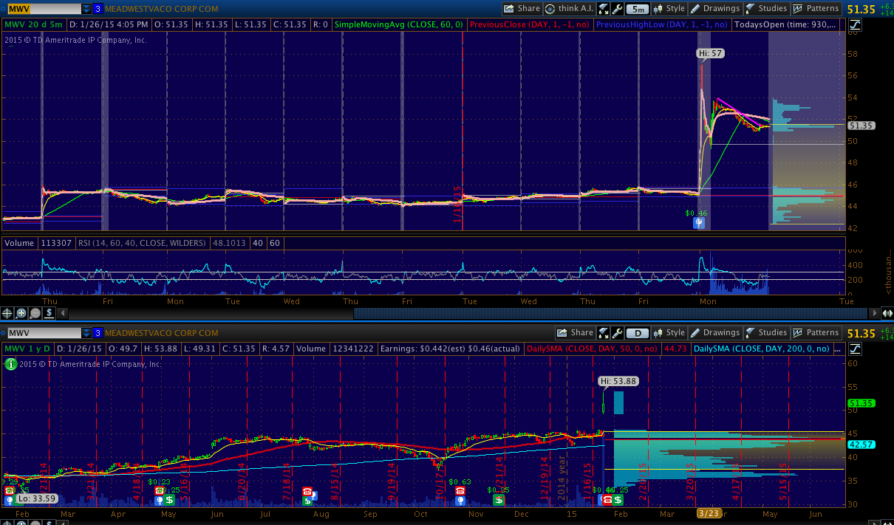This screenshot has height=525, width=894.
Task: Click the dollar sign price icon
Action: [49, 313]
